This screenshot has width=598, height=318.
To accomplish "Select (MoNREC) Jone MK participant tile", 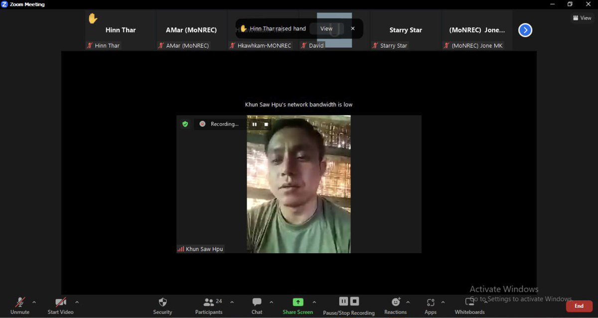I will coord(477,30).
